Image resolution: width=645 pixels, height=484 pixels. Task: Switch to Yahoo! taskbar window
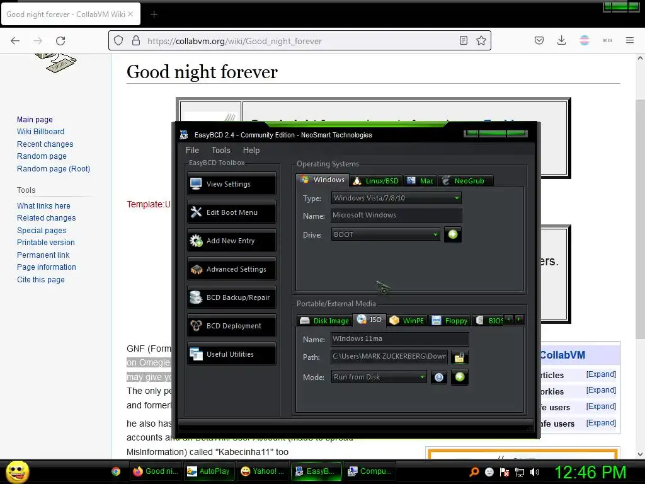click(x=263, y=471)
